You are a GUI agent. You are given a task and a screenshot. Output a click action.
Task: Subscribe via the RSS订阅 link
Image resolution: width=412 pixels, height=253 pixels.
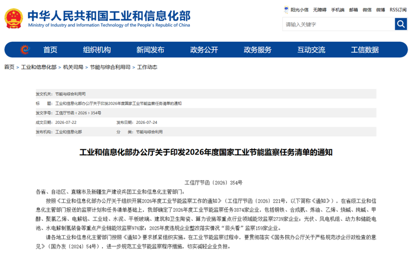(x=398, y=10)
